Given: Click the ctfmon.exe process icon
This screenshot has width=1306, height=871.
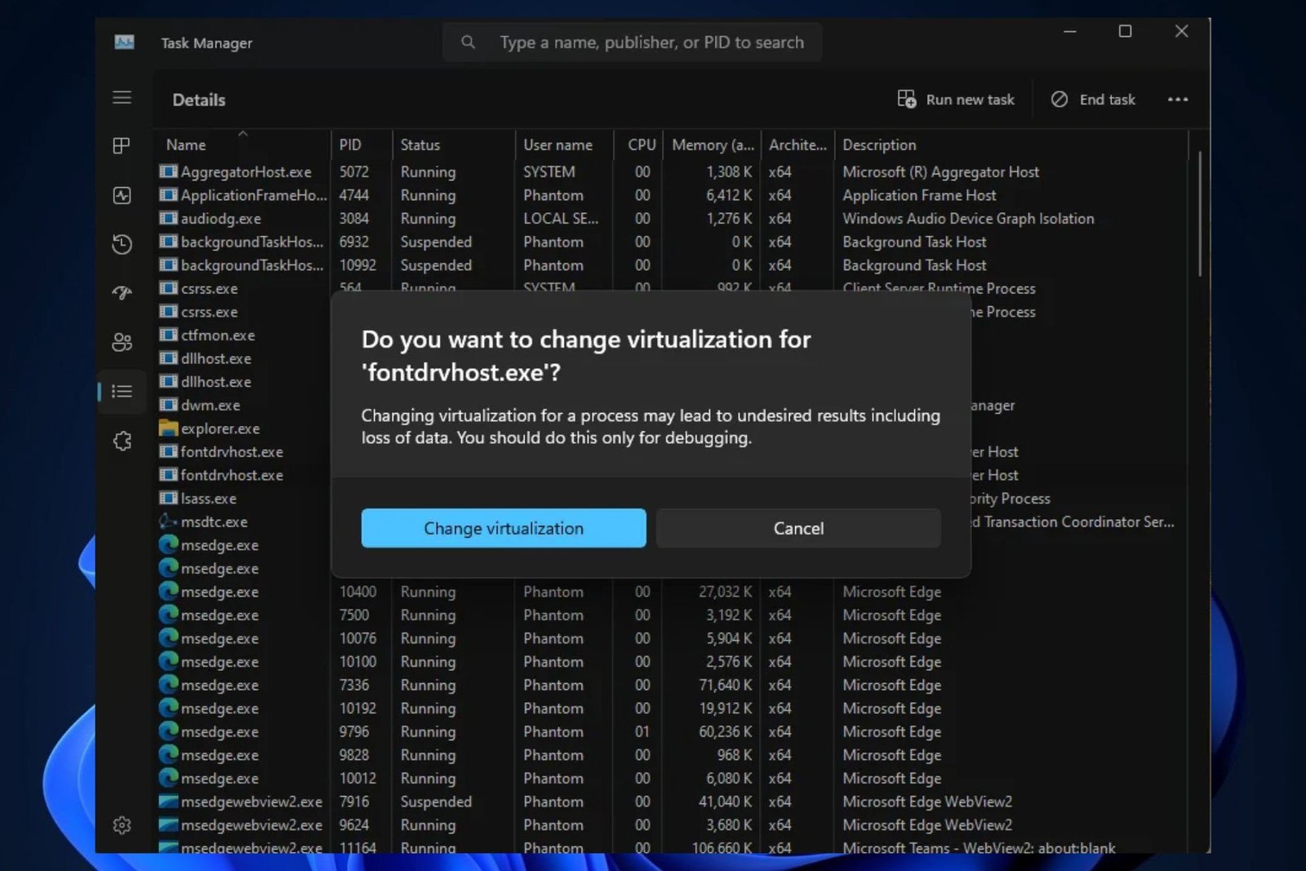Looking at the screenshot, I should (168, 335).
